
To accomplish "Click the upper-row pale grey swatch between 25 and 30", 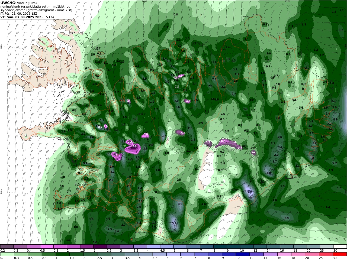I will [327, 247].
